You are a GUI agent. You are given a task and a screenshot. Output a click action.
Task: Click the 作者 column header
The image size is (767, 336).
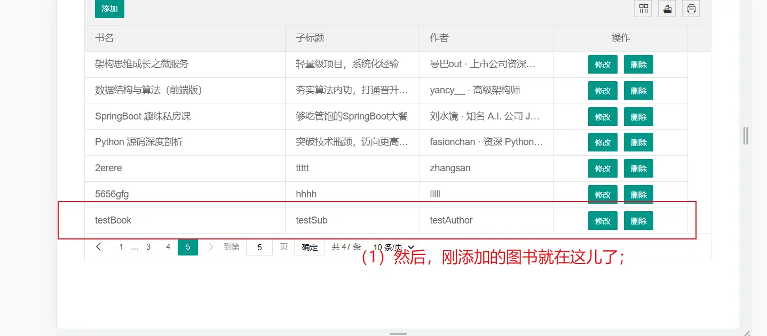coord(487,38)
